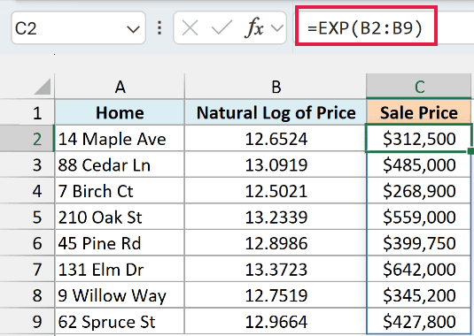This screenshot has height=336, width=474.
Task: Select cell with value 12.6524
Action: tap(276, 139)
